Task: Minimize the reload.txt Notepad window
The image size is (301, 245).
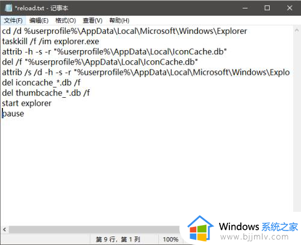Action: click(x=245, y=8)
